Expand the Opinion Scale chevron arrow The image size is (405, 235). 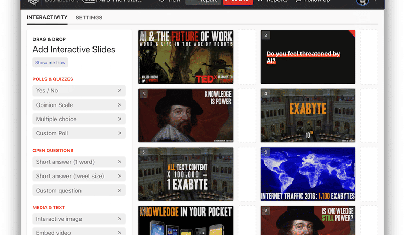(x=120, y=105)
